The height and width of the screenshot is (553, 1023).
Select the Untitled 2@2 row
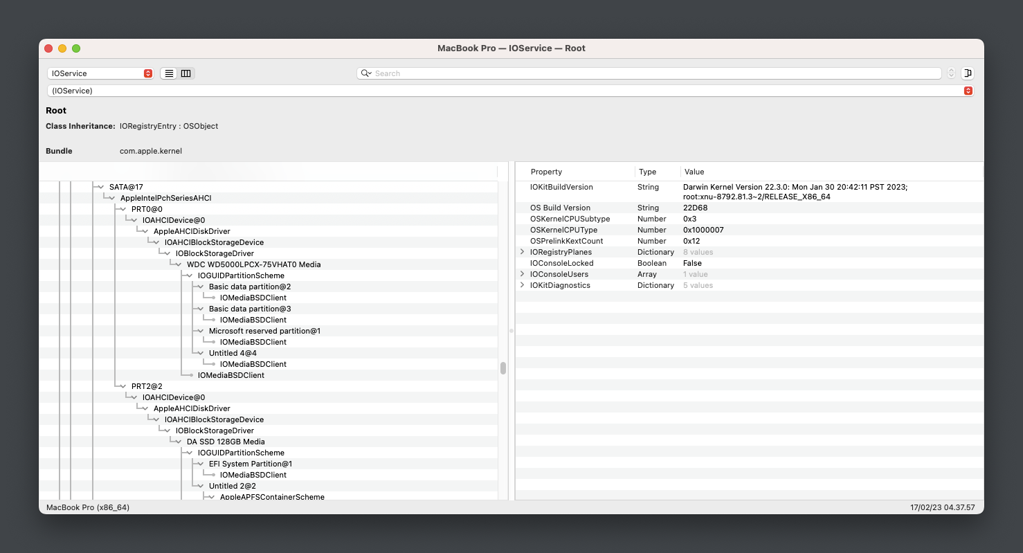pyautogui.click(x=233, y=486)
